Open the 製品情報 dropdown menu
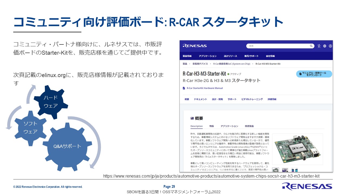Screen dimensions: 346x194 pos(187,56)
